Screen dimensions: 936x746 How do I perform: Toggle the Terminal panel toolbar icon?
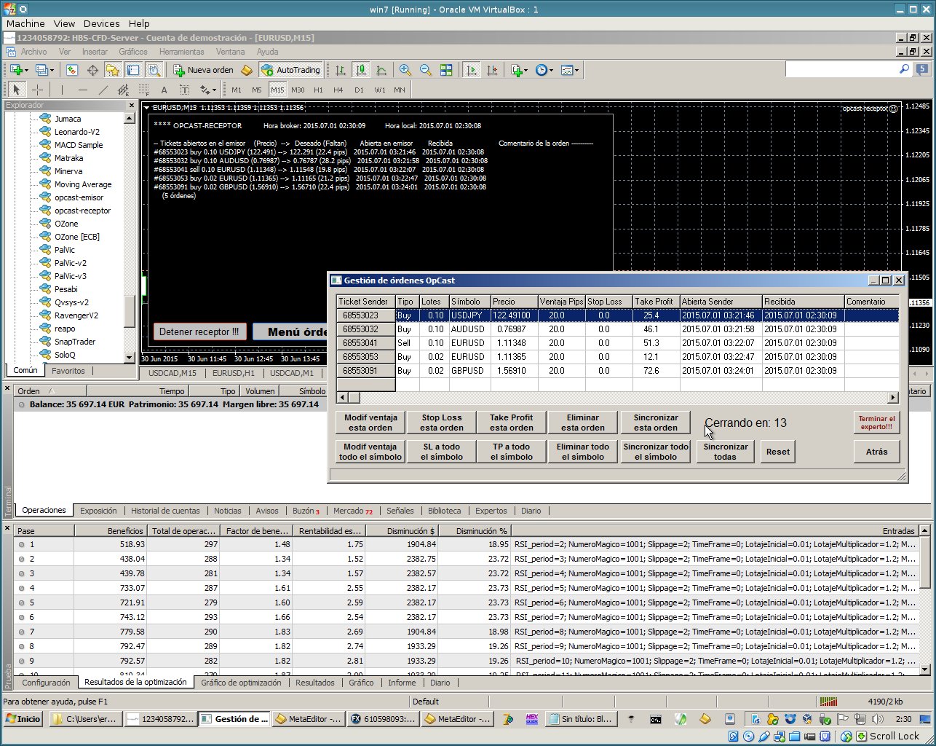pos(133,70)
